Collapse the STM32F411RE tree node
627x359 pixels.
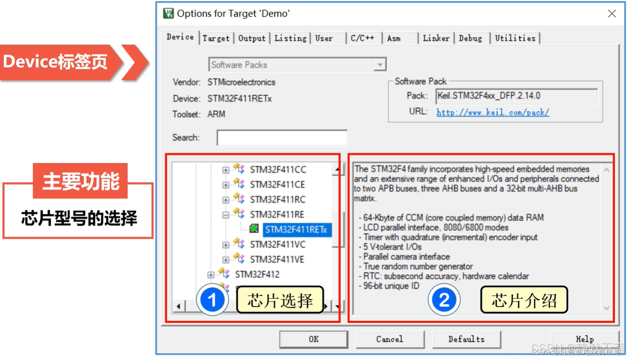pos(226,214)
